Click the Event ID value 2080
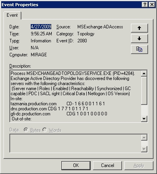The width and height of the screenshot is (157, 174). tap(82, 41)
